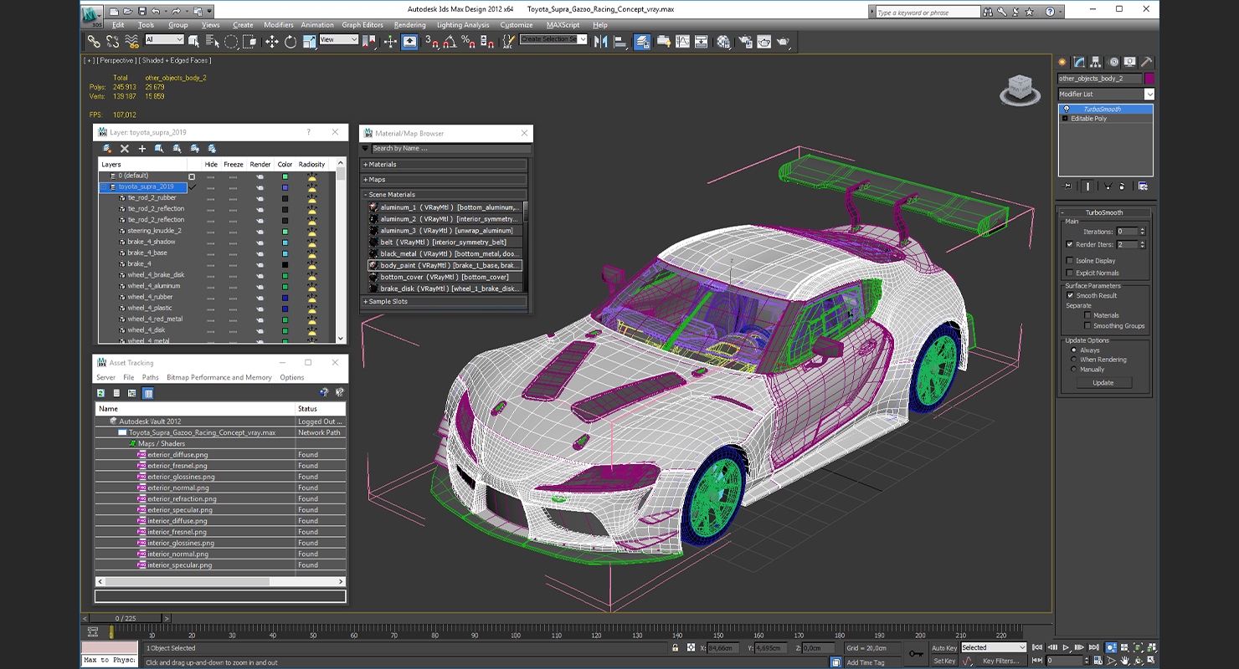Click the Unlink Selection tool

click(112, 41)
